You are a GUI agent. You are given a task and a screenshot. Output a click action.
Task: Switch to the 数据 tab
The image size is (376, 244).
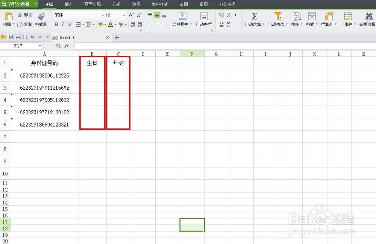[x=136, y=4]
